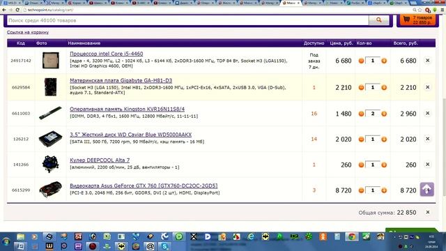
Task: Open Кулер DEEPCOOL Alta 7 link
Action: [x=100, y=160]
